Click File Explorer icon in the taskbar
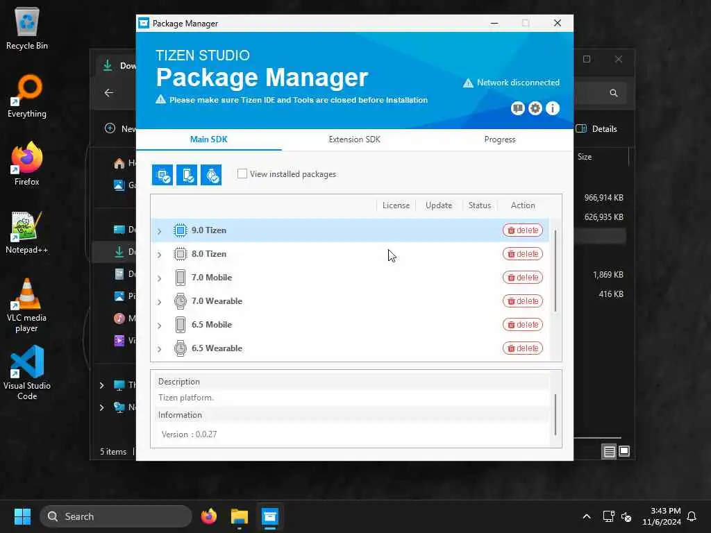711x533 pixels. (x=240, y=516)
